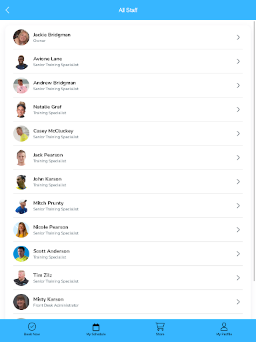Go back using the top-left arrow

point(7,10)
